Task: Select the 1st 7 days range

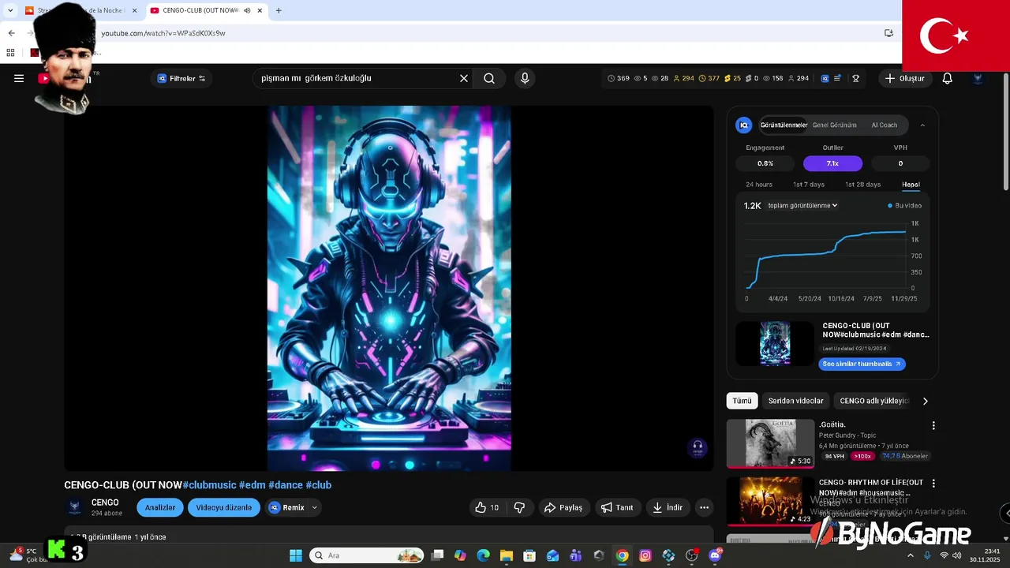Action: pos(809,185)
